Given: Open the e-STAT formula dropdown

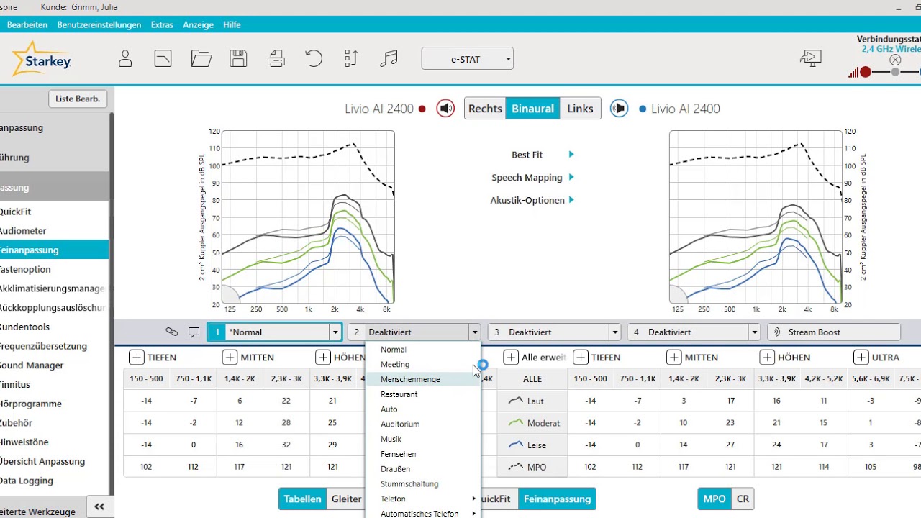Looking at the screenshot, I should pos(468,59).
